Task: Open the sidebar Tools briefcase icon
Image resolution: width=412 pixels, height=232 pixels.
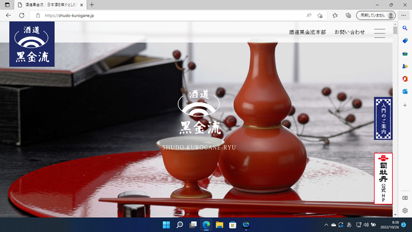Action: click(405, 53)
